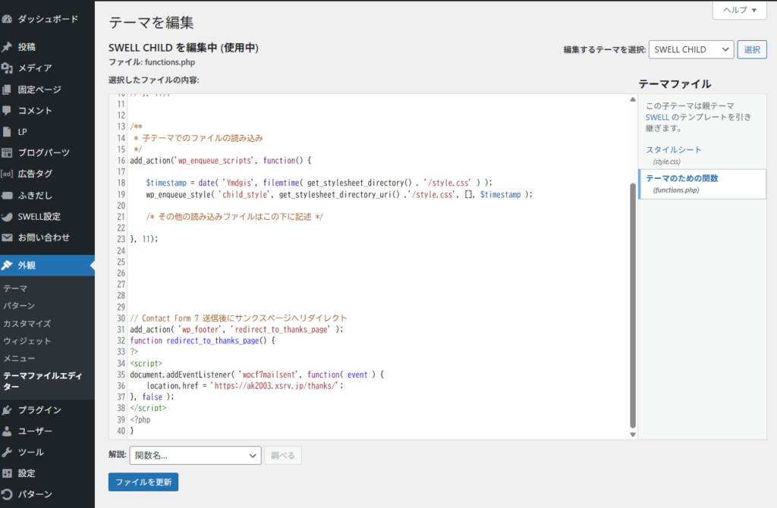Follow the SWELL parent theme link

tap(657, 118)
